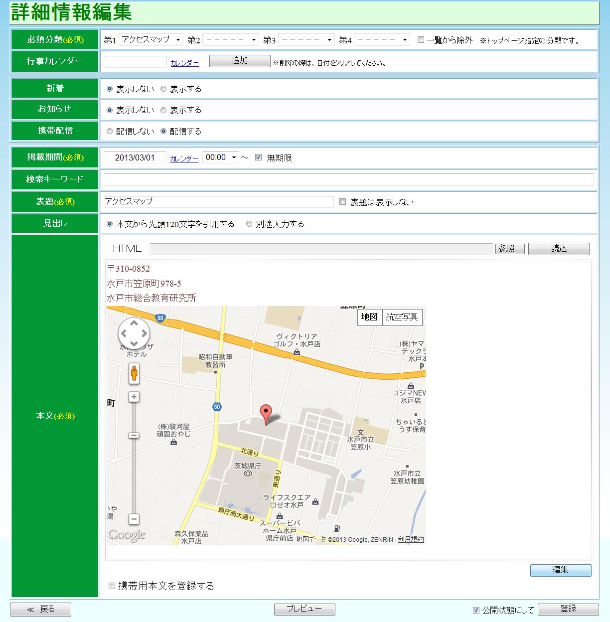
Task: Click the 行事カレンダー date input field
Action: [135, 62]
